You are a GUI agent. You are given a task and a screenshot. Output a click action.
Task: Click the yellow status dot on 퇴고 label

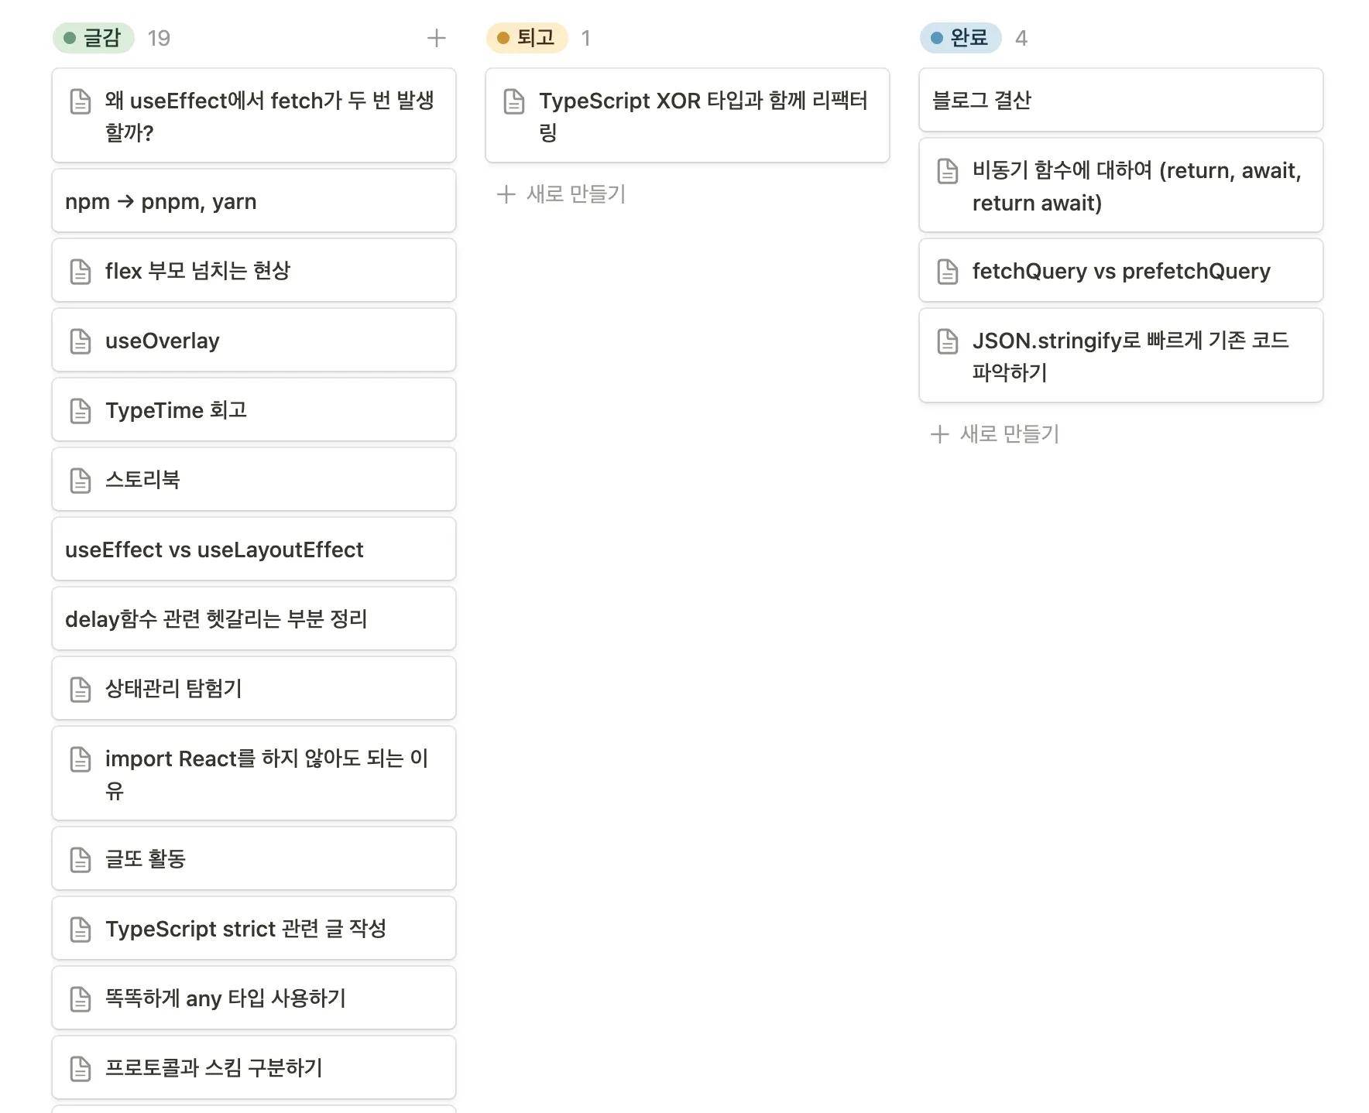[x=502, y=36]
